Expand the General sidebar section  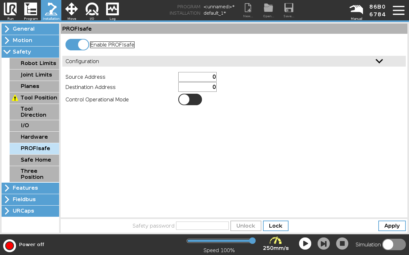pos(30,29)
